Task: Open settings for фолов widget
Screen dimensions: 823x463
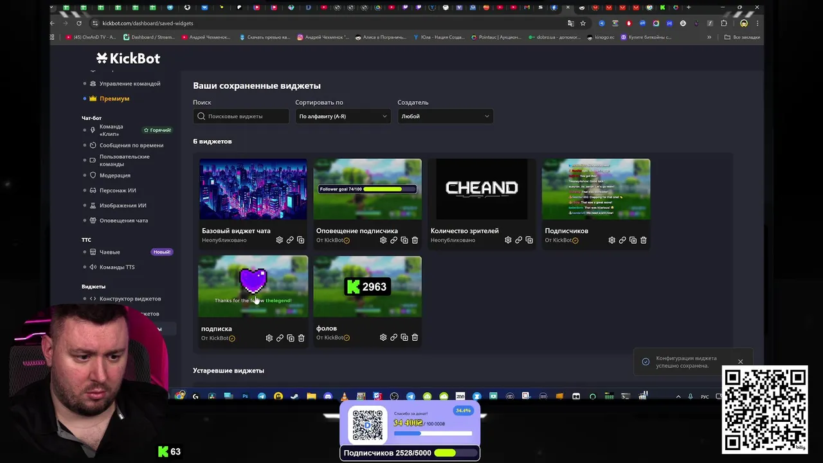Action: (x=383, y=337)
